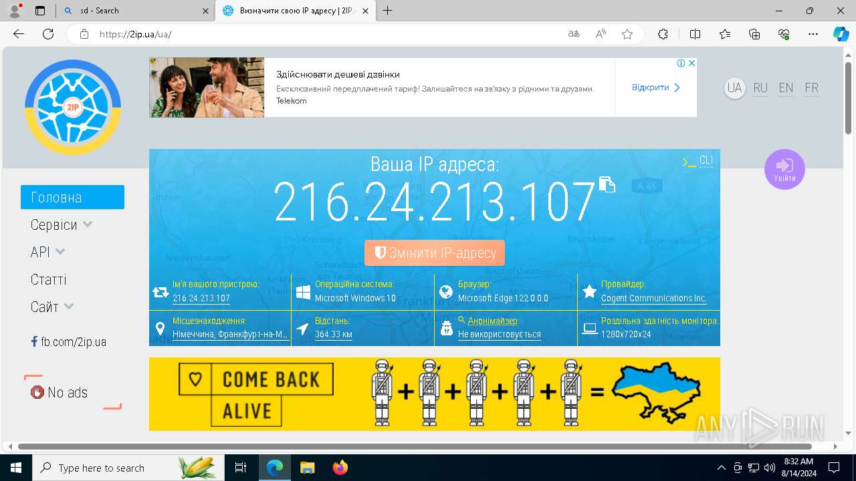The height and width of the screenshot is (481, 856).
Task: Switch language to RU
Action: click(x=760, y=88)
